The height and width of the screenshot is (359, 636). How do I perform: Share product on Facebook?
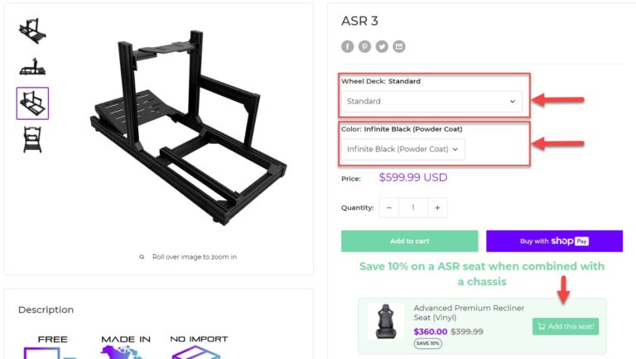click(x=348, y=46)
